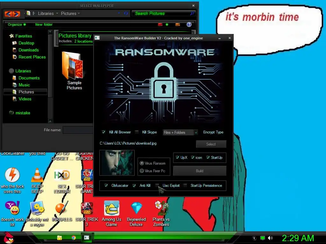Viewport: 326px width, 244px height.
Task: Expand the Libraries breadcrumb dropdown arrow
Action: (57, 13)
